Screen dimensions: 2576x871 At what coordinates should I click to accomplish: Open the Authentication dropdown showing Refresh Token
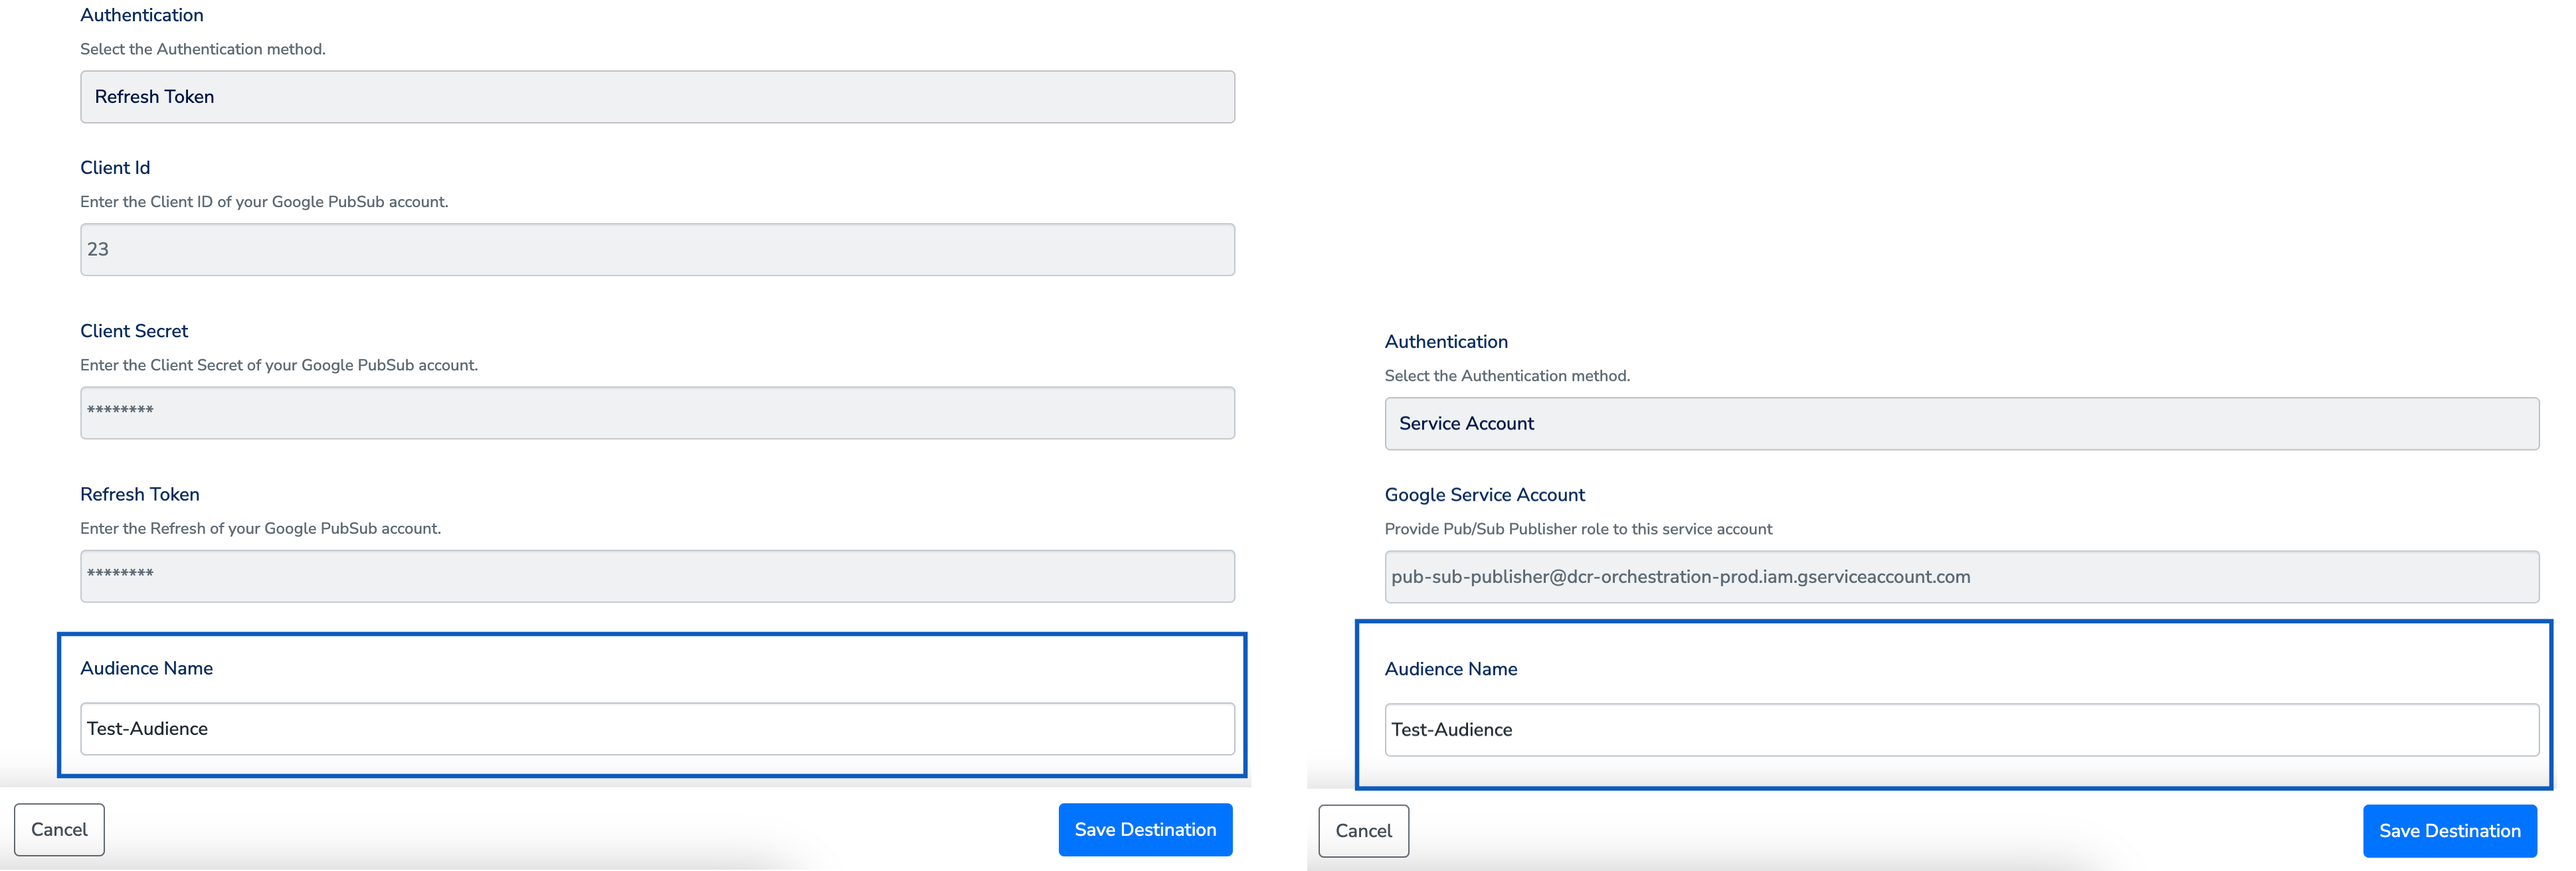pos(657,97)
